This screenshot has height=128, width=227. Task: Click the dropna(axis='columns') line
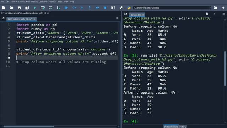pos(63,49)
